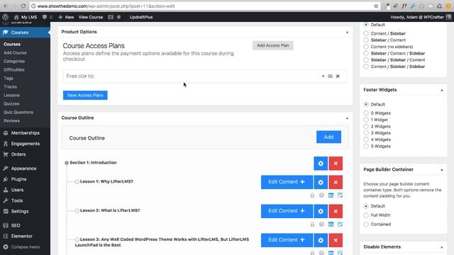The width and height of the screenshot is (454, 255).
Task: Click the lock icon under Lesson 2
Action: (x=312, y=225)
